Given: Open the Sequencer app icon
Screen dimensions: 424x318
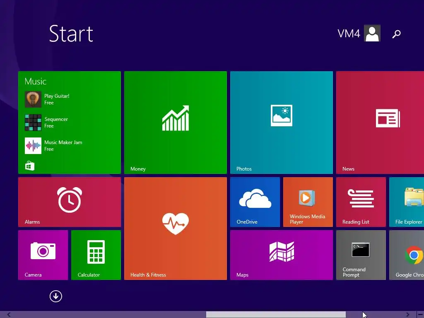Looking at the screenshot, I should click(x=33, y=123).
